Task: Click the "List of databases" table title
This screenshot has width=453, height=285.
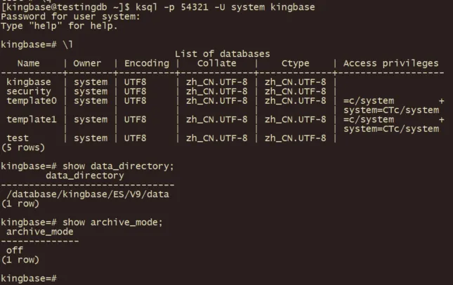Action: tap(222, 54)
